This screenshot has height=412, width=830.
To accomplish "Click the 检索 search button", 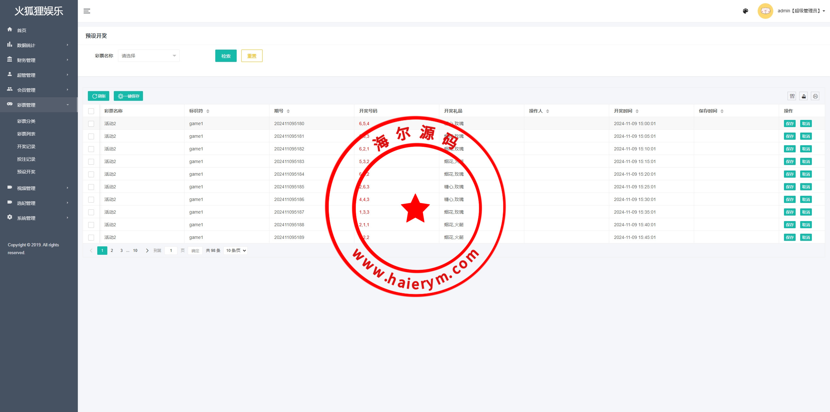I will point(226,56).
